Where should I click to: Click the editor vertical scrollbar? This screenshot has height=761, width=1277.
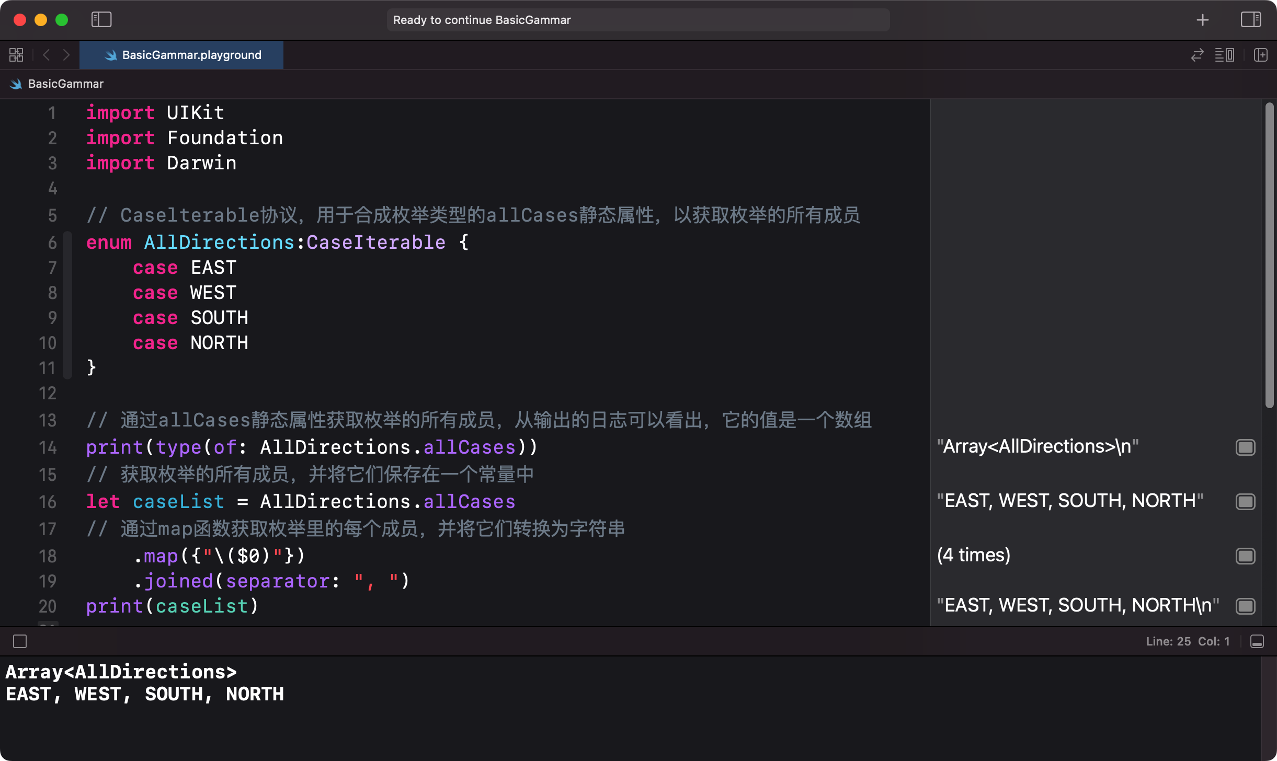[1269, 255]
